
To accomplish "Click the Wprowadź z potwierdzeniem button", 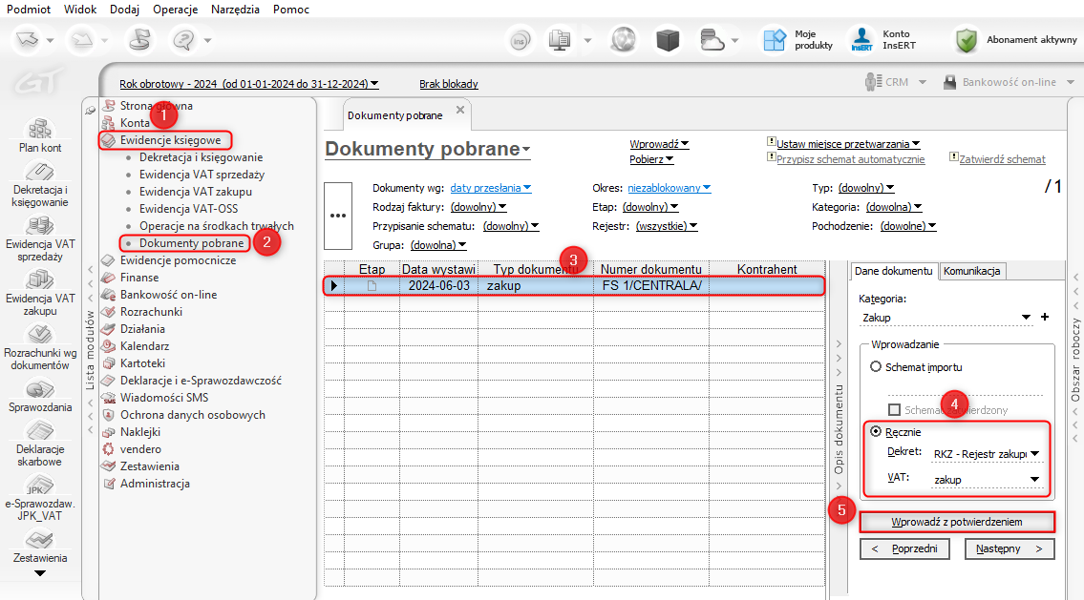I will 957,522.
